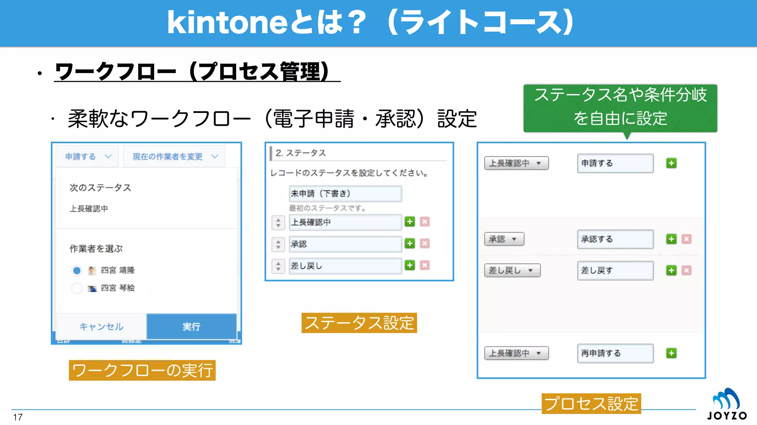Click green plus icon next to 承認 status field
Screen dimensions: 757x425
[x=410, y=243]
